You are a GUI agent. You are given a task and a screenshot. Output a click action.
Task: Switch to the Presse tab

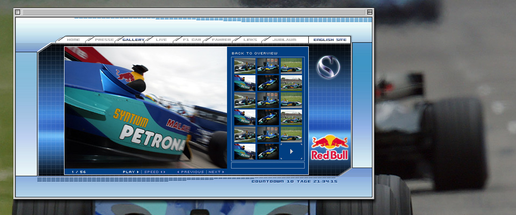(x=104, y=40)
